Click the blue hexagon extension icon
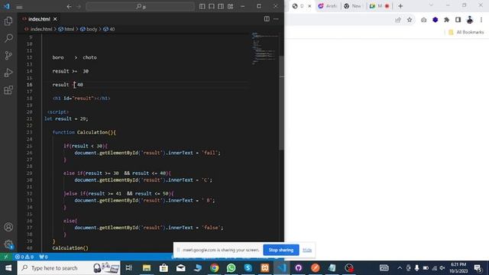The image size is (489, 275). (x=435, y=20)
